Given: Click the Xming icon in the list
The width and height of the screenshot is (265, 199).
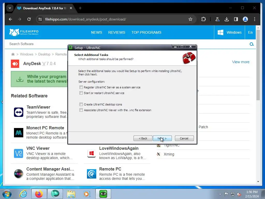Looking at the screenshot, I should tap(159, 154).
